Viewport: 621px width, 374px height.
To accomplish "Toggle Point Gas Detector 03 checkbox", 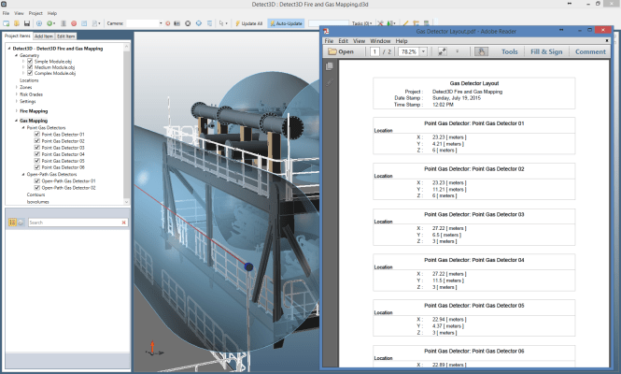I will click(x=36, y=148).
